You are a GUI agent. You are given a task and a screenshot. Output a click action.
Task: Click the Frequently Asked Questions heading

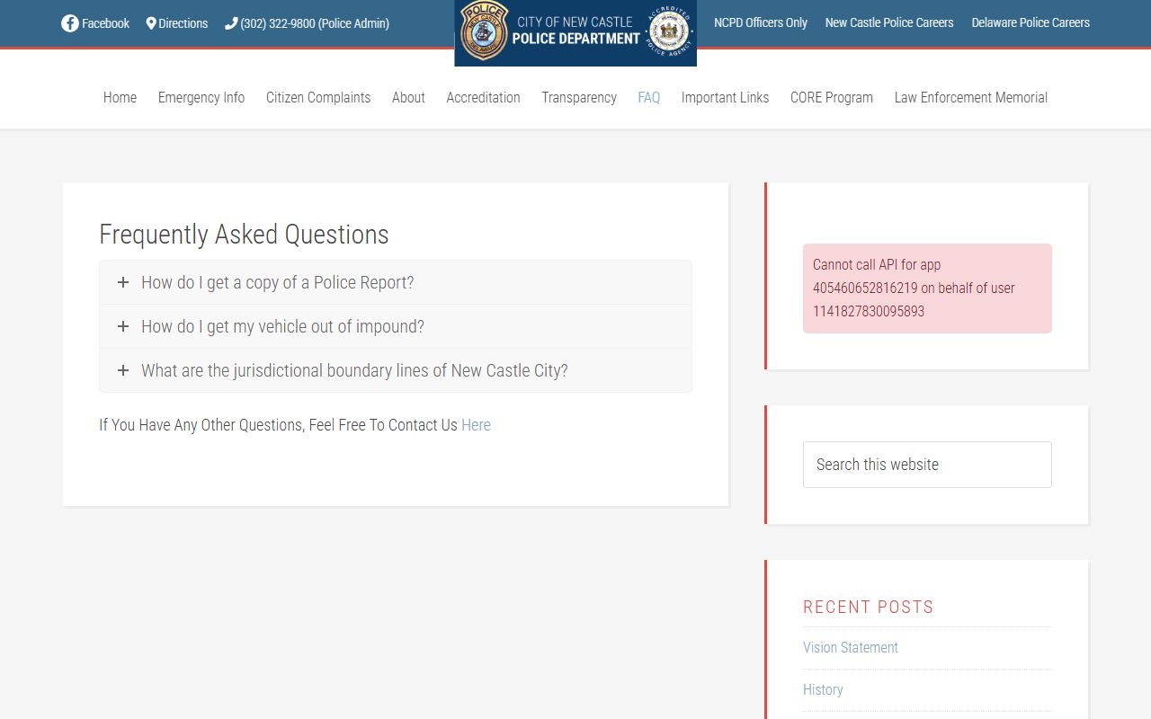tap(244, 235)
